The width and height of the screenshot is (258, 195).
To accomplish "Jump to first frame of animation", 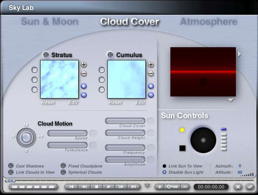I will tap(71, 187).
